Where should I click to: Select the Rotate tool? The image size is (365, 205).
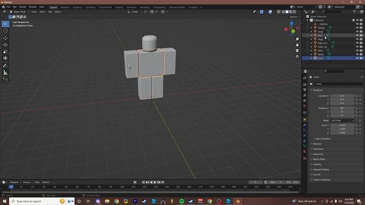pyautogui.click(x=5, y=45)
